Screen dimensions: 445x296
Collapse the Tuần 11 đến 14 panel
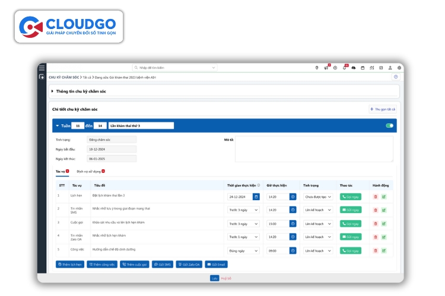[58, 126]
